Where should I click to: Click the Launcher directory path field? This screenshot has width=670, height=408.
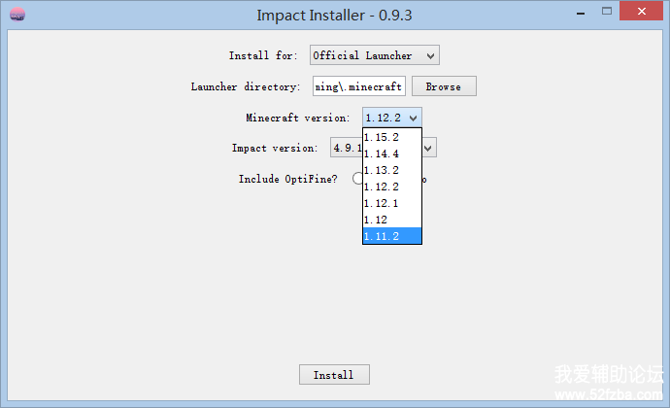[359, 86]
